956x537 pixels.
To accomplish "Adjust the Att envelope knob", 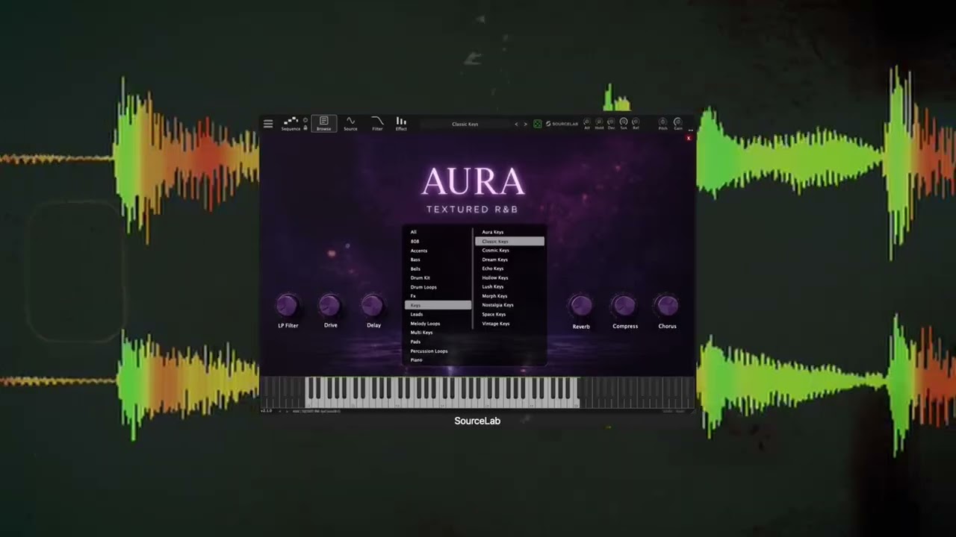I will click(587, 122).
